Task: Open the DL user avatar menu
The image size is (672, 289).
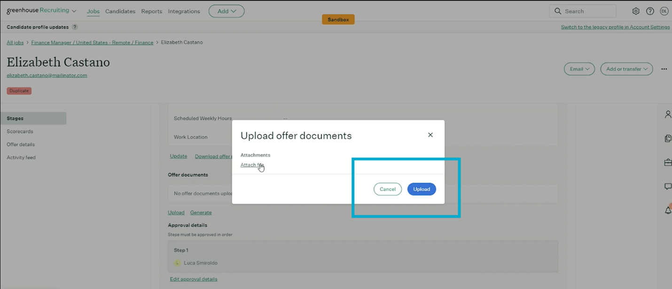Action: [x=664, y=11]
